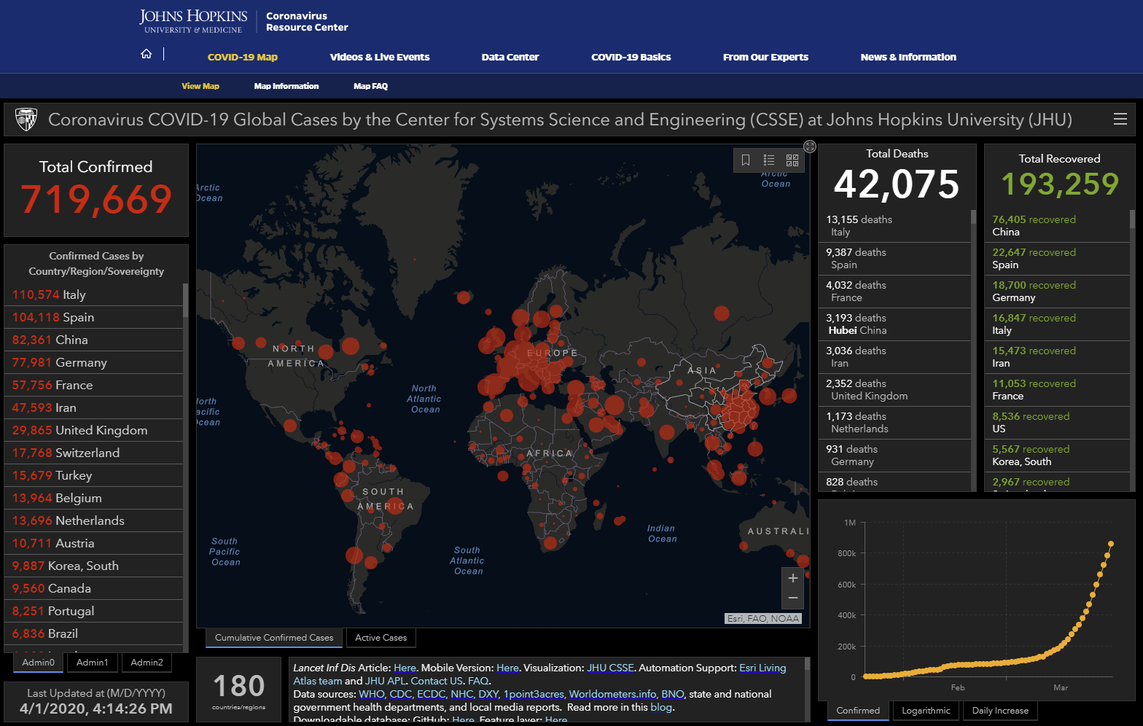Click 2,352 deaths United Kingdom entry

[894, 390]
